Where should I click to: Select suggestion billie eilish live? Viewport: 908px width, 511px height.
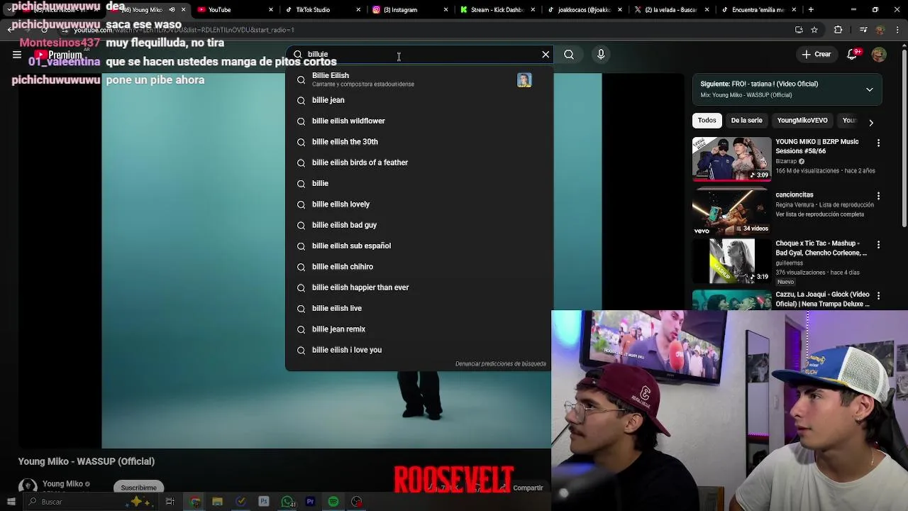[419, 309]
